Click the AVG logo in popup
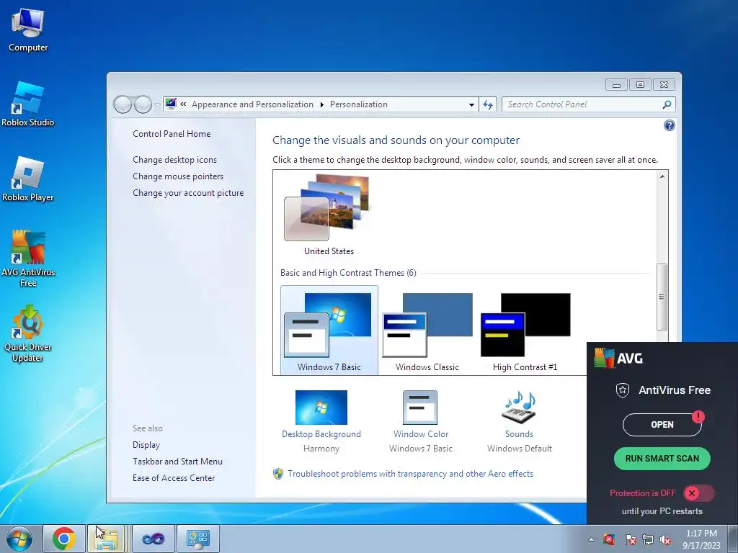 point(618,359)
